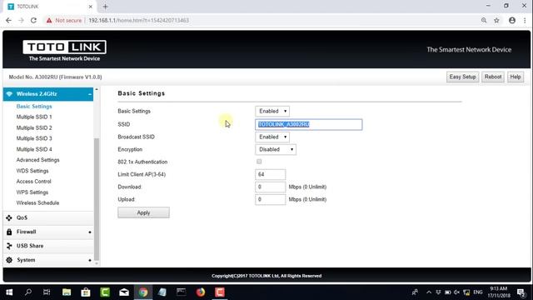Open the notification center icon

pyautogui.click(x=521, y=292)
